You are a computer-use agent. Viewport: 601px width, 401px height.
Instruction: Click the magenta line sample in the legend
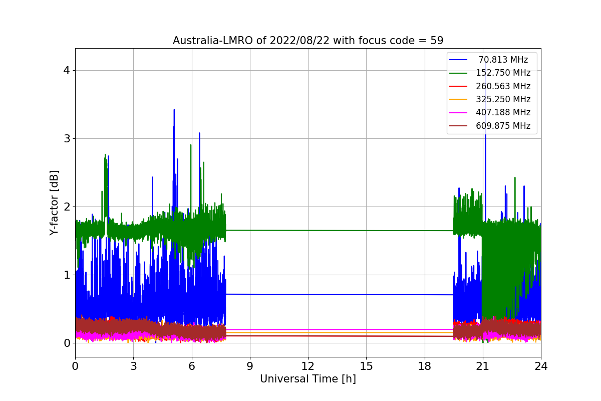point(459,113)
